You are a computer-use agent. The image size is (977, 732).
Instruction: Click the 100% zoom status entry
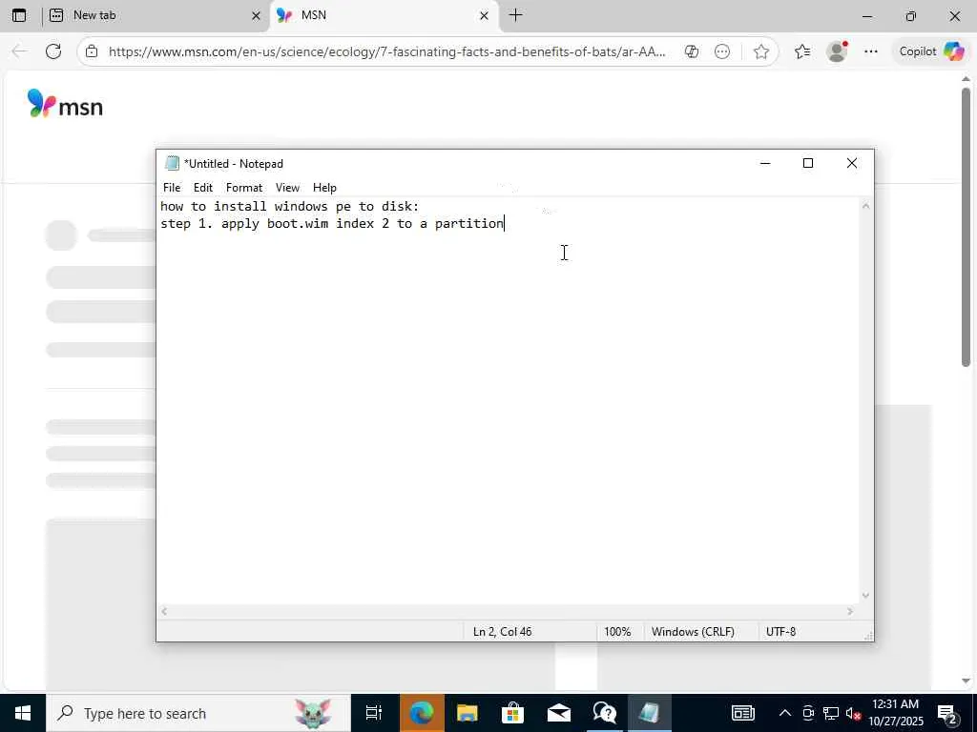point(617,632)
